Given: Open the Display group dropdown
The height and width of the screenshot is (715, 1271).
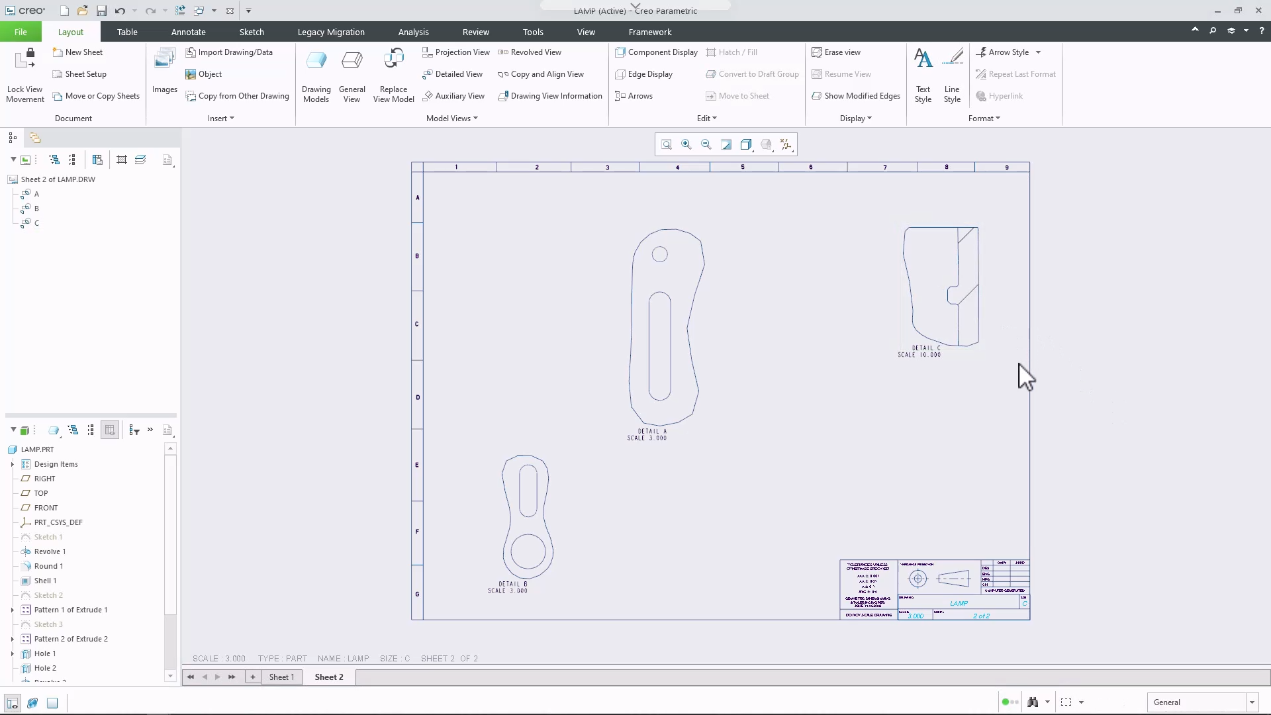Looking at the screenshot, I should pos(856,119).
